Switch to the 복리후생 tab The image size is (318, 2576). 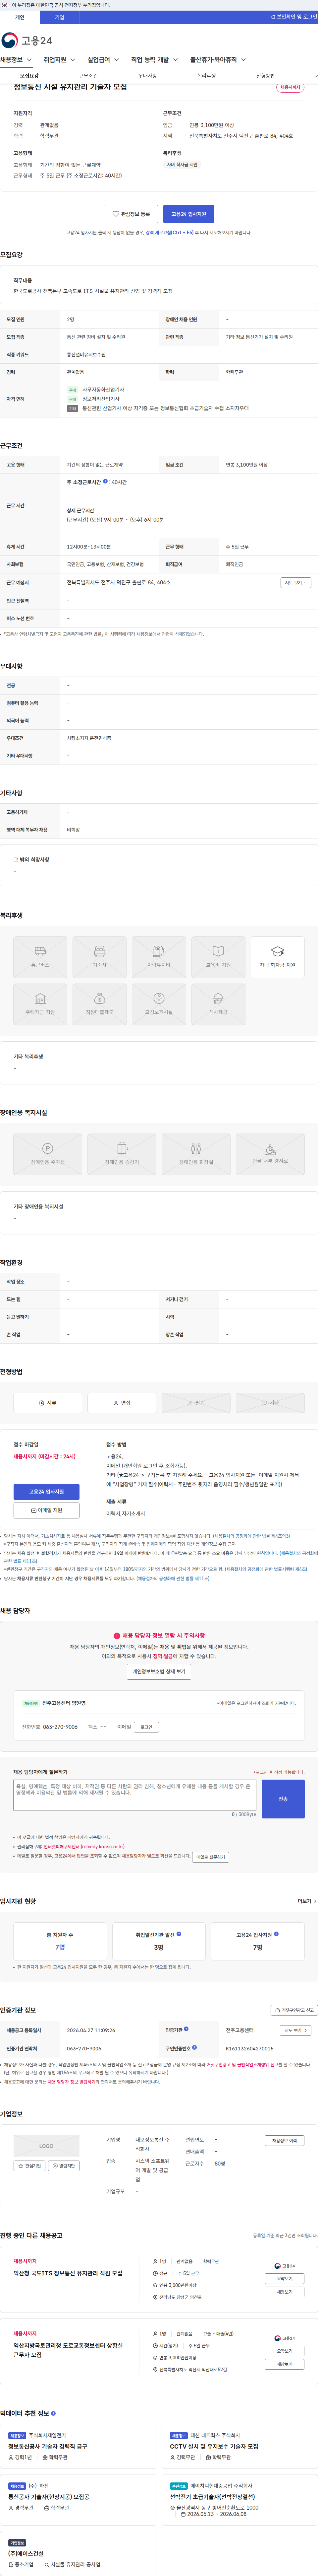click(x=206, y=76)
